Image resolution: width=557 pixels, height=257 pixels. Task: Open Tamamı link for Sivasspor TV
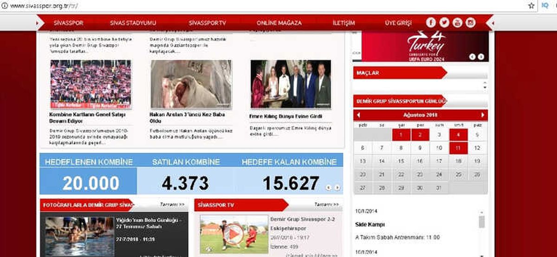pyautogui.click(x=326, y=204)
